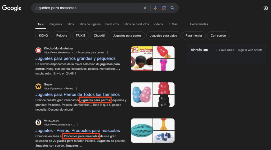
Task: Open Amazon teal rugby ball thumbnail
Action: 142,130
